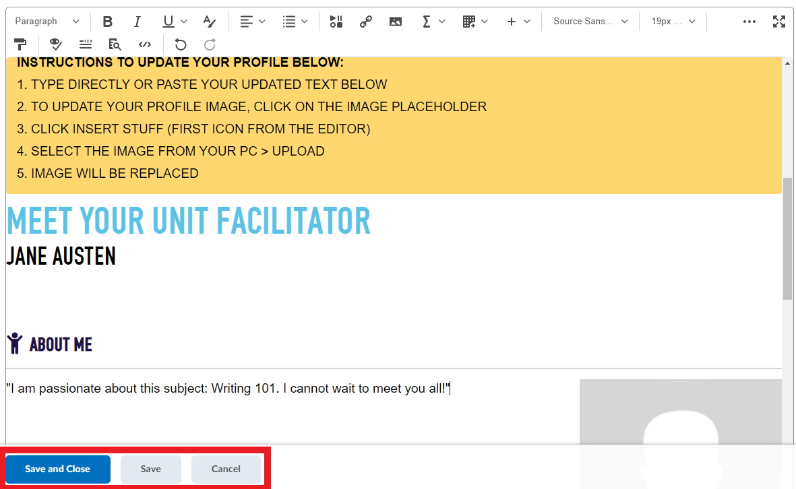Click "INSTRUCTIONS TO UPDATE YOUR PROFILE BELOW:" text
The image size is (796, 489).
180,63
